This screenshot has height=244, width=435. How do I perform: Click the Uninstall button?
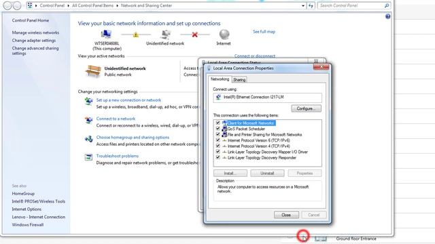tap(267, 174)
